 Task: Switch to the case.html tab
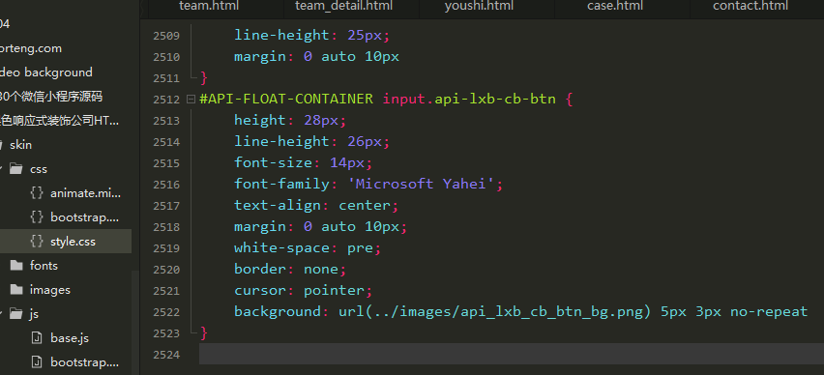click(x=615, y=7)
